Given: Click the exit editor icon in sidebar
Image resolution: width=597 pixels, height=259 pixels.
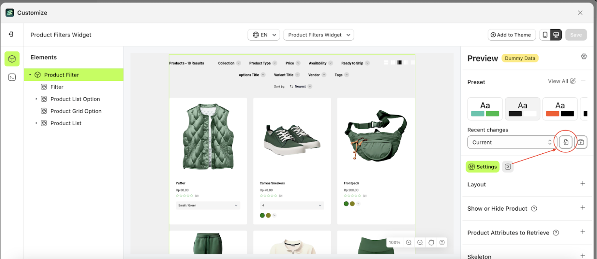Looking at the screenshot, I should coord(11,34).
